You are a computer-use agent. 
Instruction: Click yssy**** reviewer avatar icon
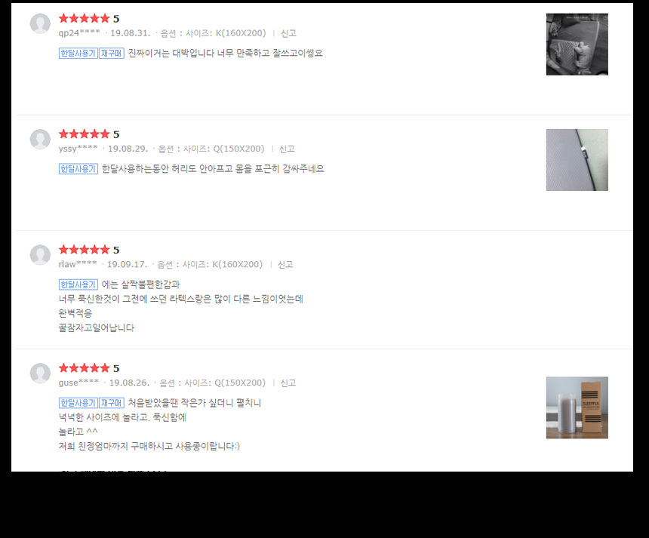click(40, 139)
